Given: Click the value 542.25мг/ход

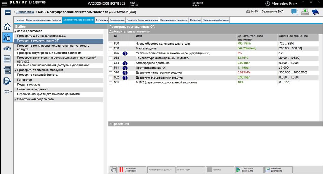Looking at the screenshot, I should (x=247, y=48).
